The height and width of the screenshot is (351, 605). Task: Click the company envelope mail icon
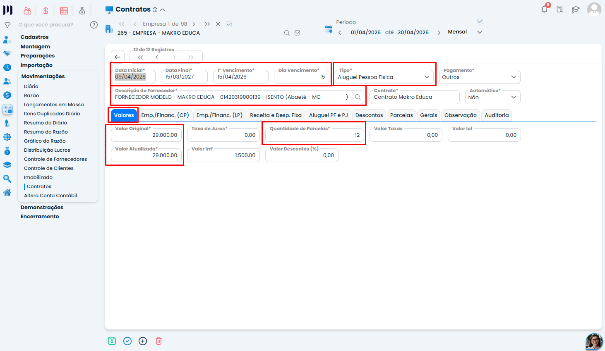coord(297,33)
